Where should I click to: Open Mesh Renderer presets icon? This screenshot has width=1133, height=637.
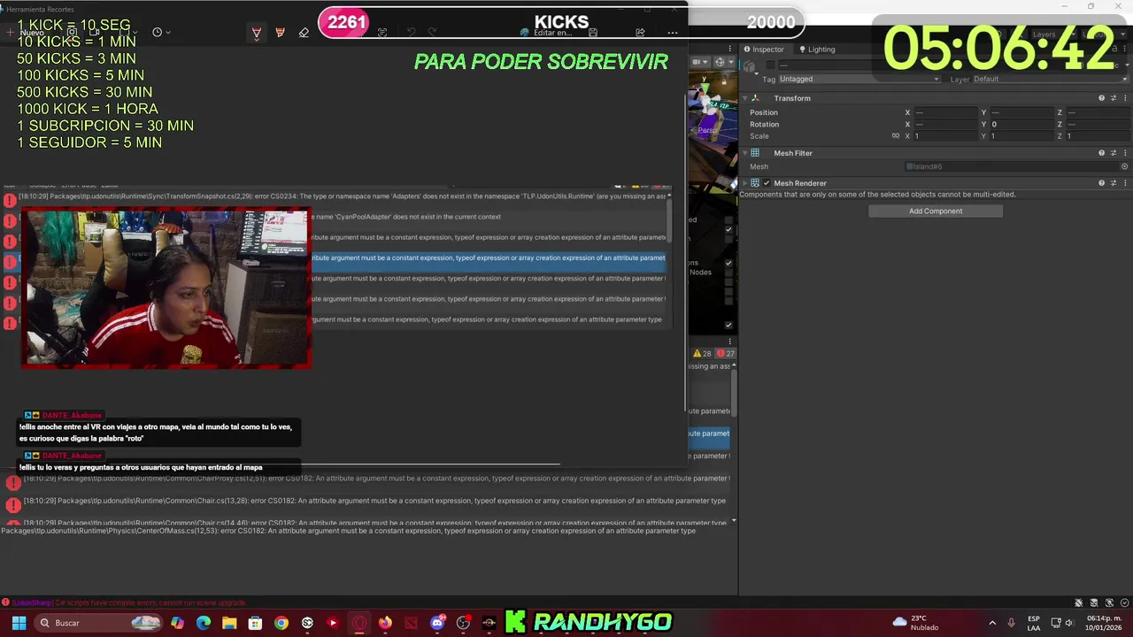point(1114,183)
